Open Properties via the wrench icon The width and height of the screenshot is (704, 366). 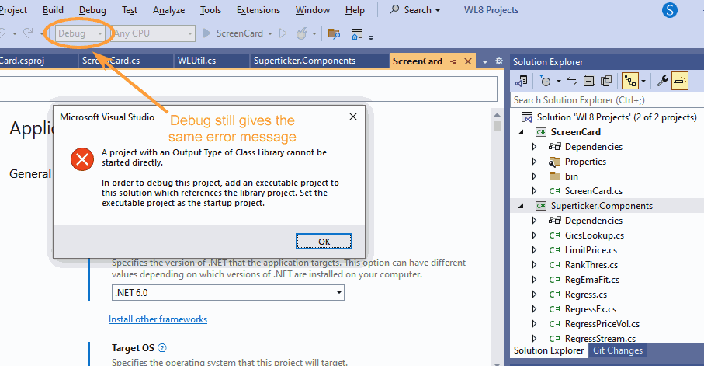(662, 82)
